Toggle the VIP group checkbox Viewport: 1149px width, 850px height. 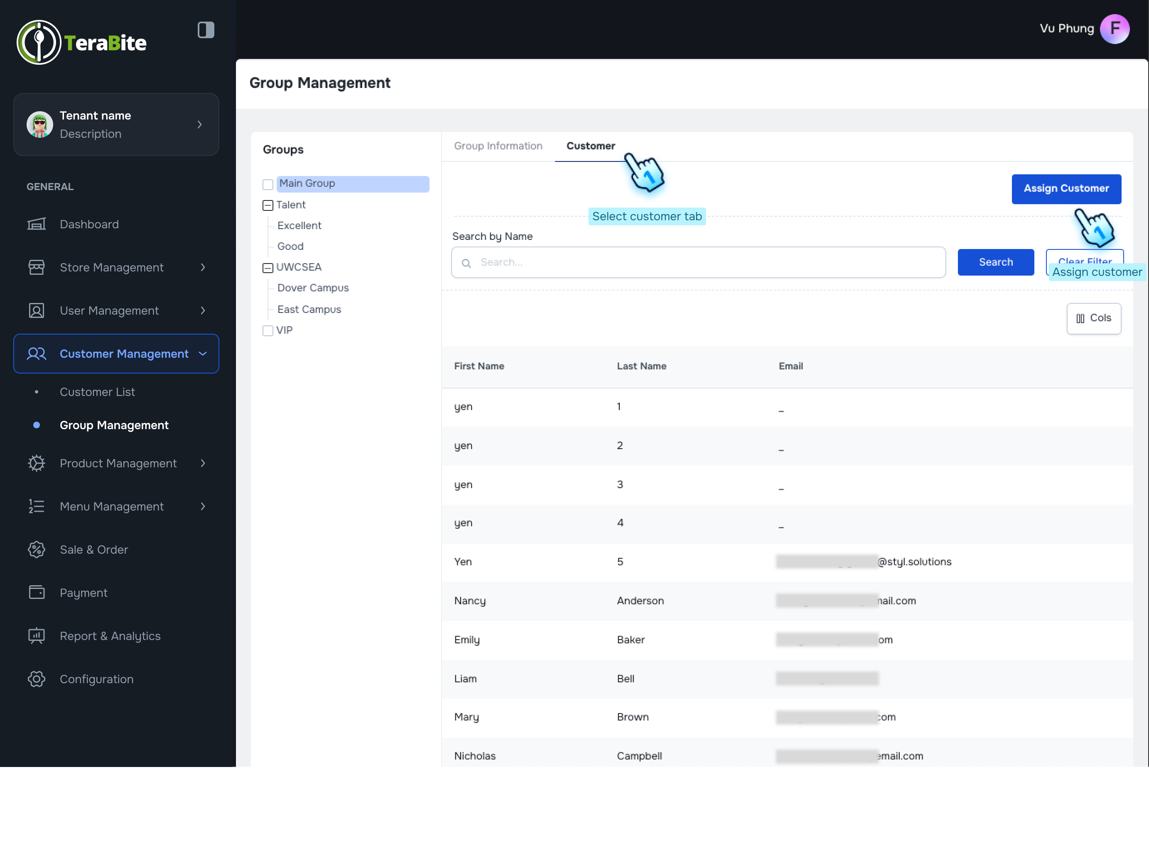coord(268,330)
